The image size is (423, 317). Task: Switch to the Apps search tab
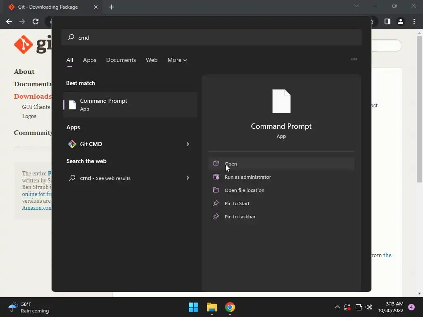point(90,60)
